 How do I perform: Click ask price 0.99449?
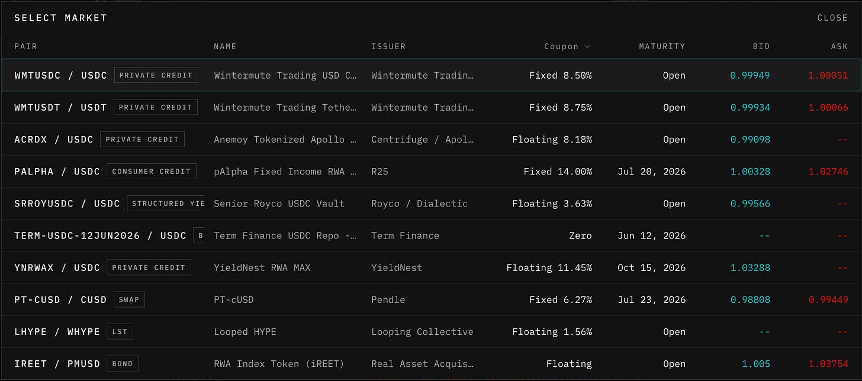828,300
